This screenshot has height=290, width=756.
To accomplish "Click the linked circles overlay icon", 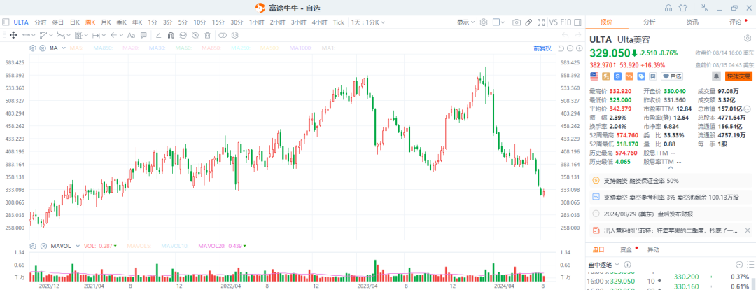I will [x=223, y=35].
